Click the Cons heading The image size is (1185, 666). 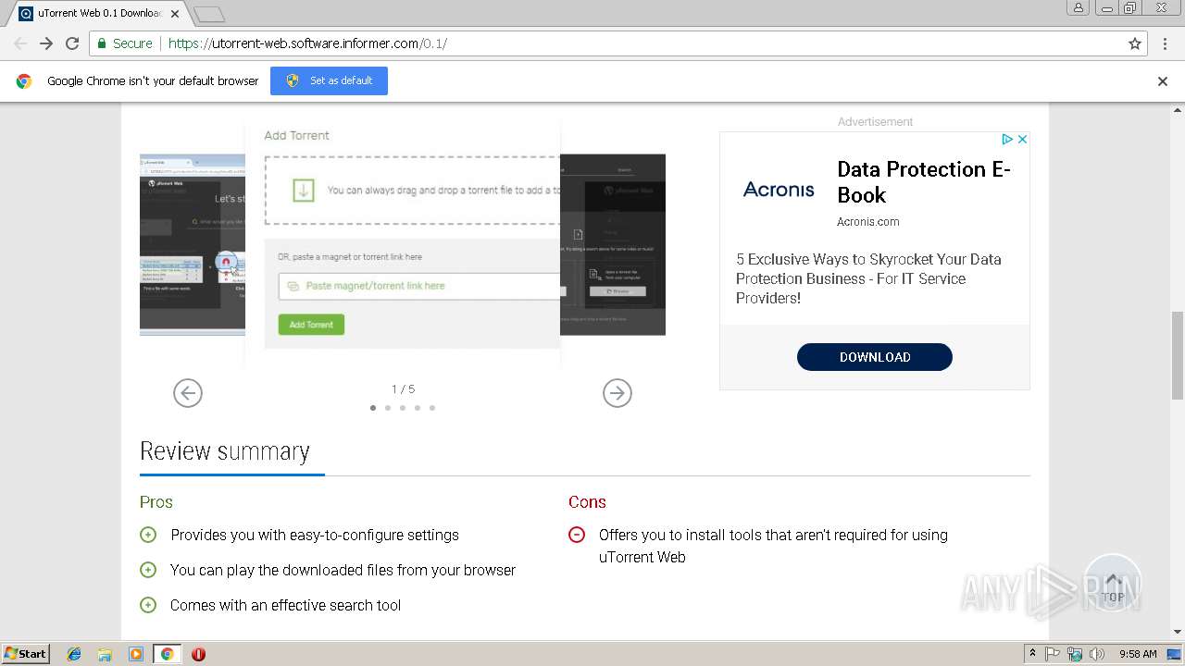tap(587, 502)
